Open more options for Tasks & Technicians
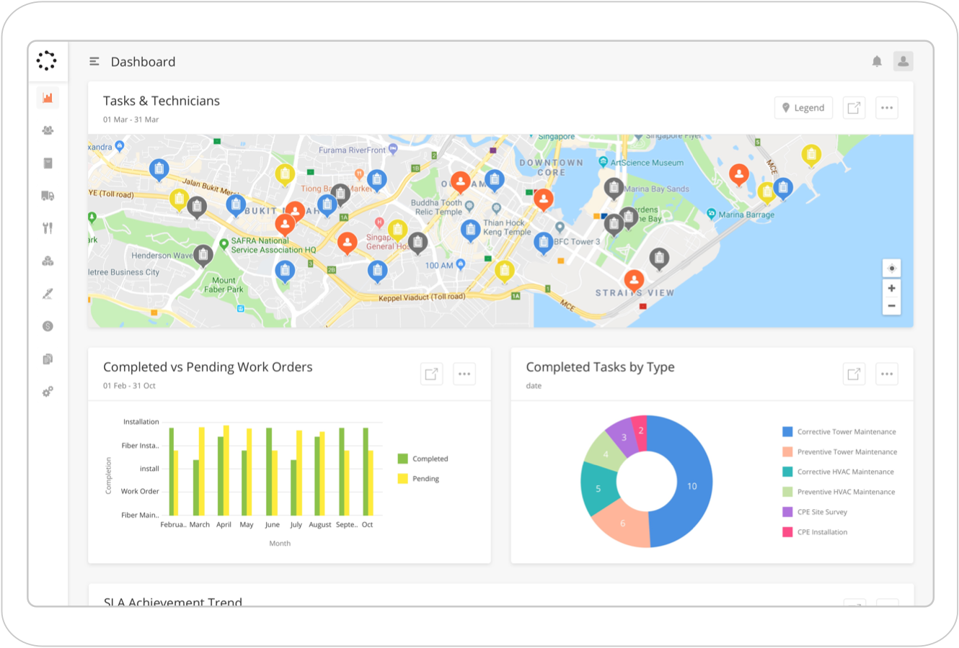 tap(887, 108)
